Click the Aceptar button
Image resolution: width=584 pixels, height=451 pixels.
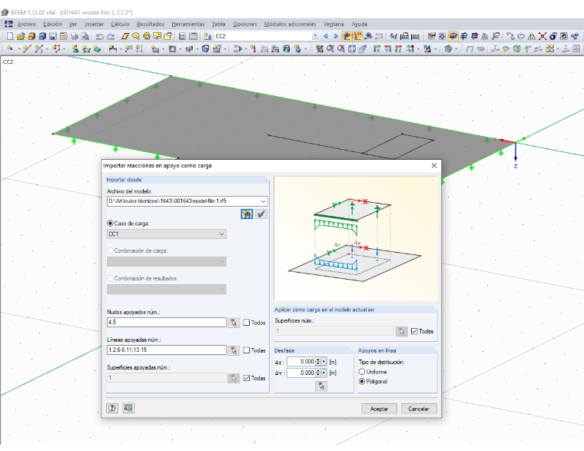point(379,409)
